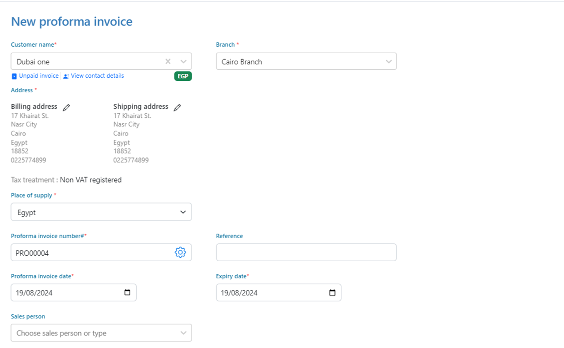
Task: Open the Cairo Branch dropdown
Action: click(306, 61)
